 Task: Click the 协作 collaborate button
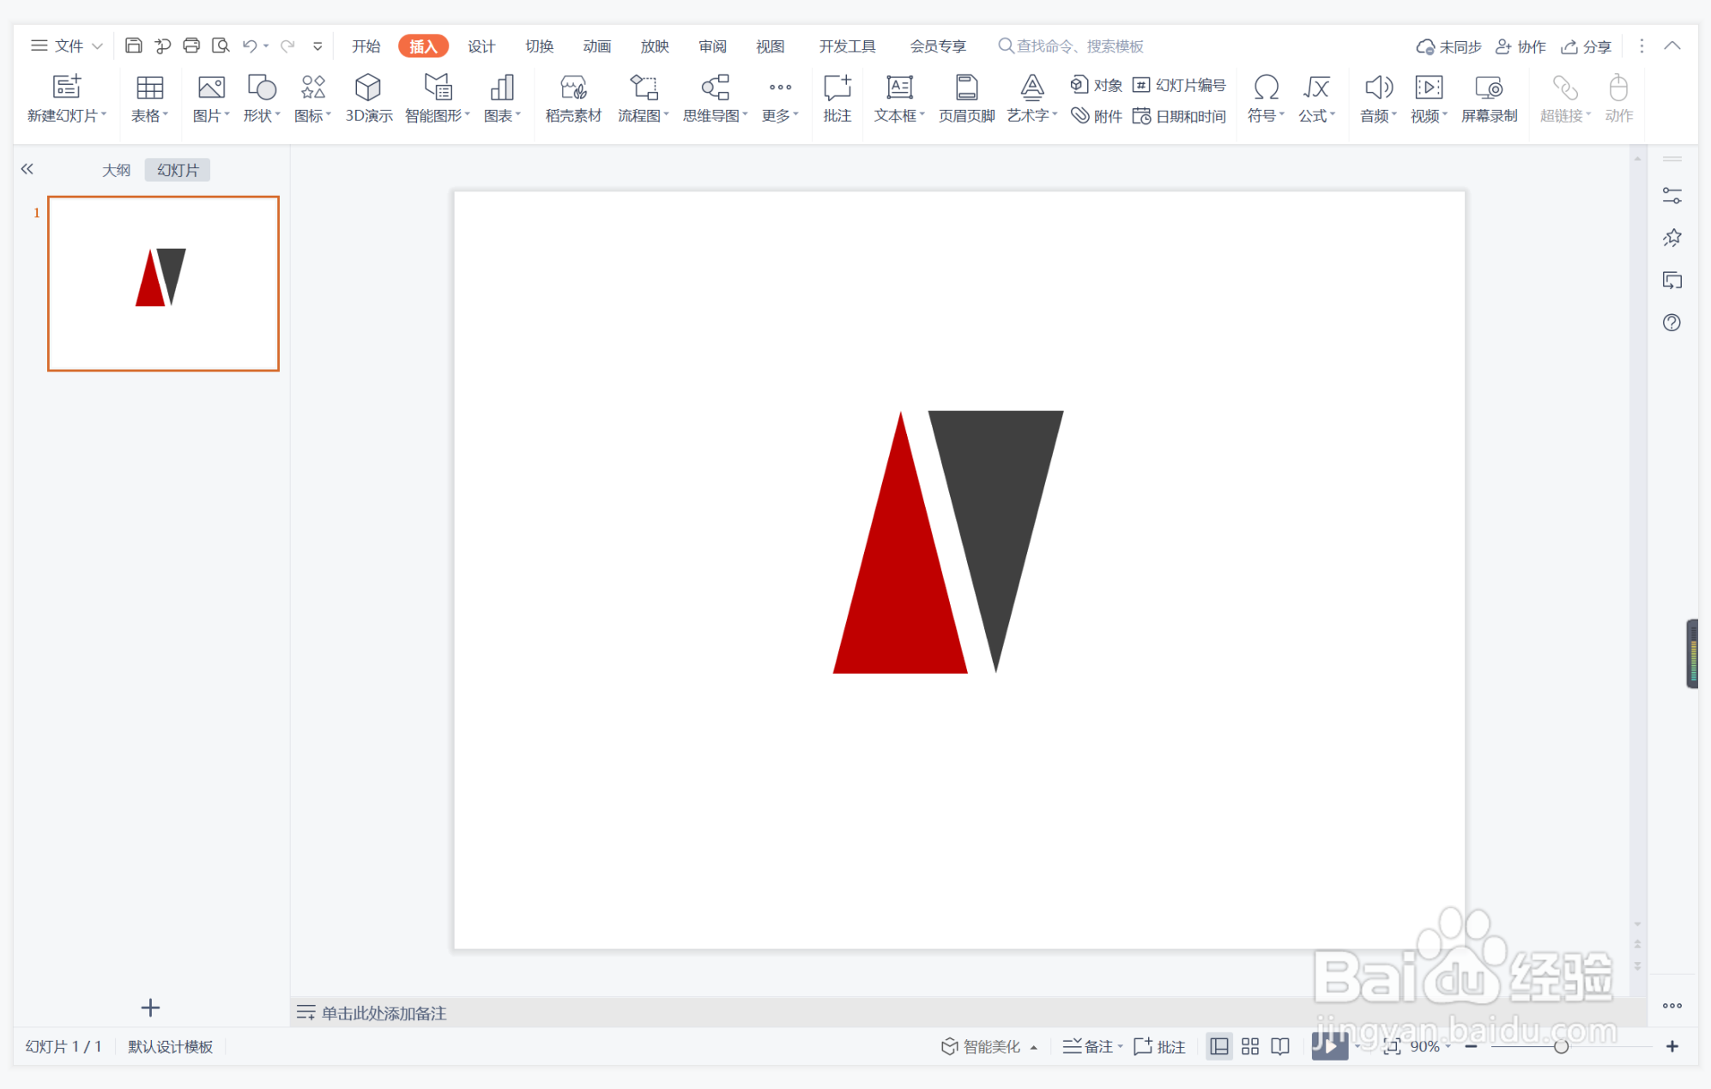click(x=1521, y=46)
